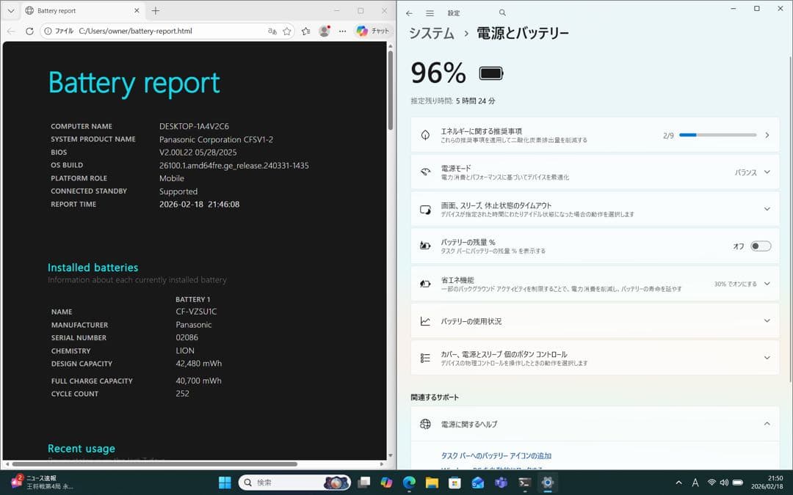Toggle バッテリーの残量 % switch on
This screenshot has height=495, width=793.
tap(761, 246)
